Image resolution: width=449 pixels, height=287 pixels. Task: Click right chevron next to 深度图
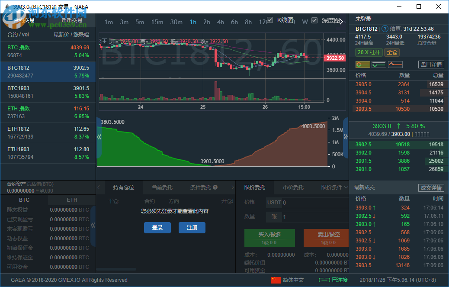[341, 21]
